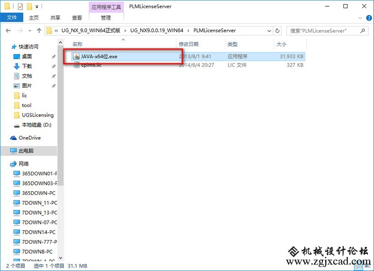This screenshot has width=374, height=271.
Task: Click the 此电脑 computer icon
Action: point(13,151)
